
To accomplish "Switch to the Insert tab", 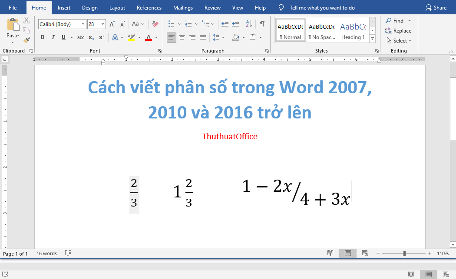I will (64, 7).
